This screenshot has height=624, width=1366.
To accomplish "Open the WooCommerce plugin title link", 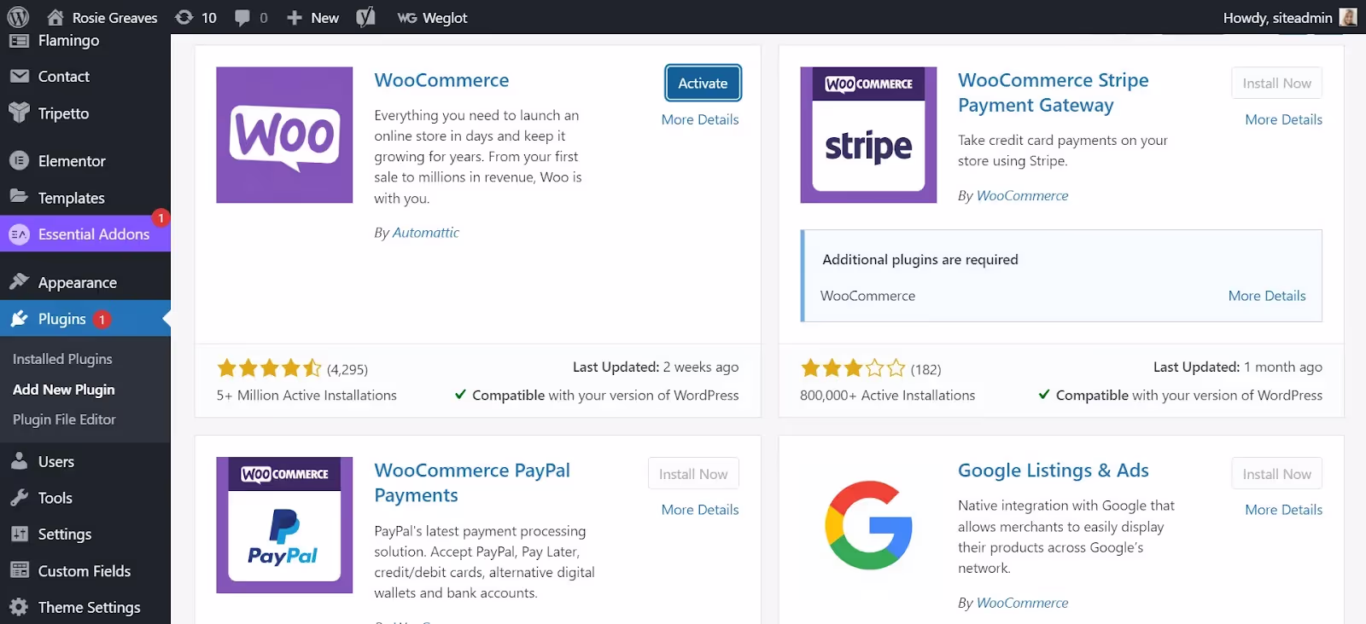I will [x=441, y=80].
